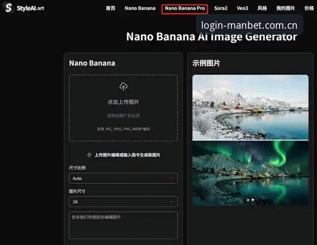Select Veo3 in top navigation
The image size is (317, 245).
click(x=243, y=8)
